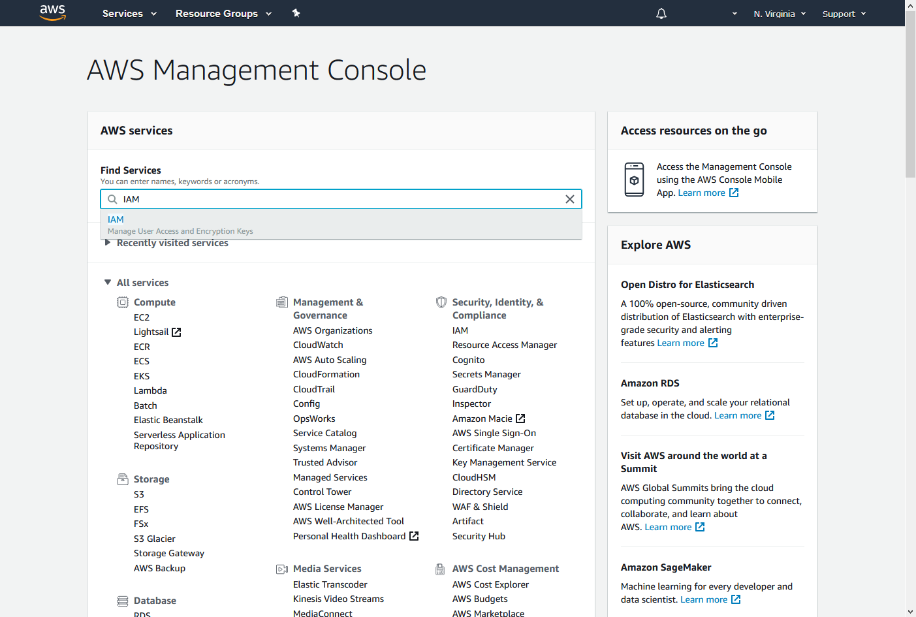Open CloudWatch service

(x=318, y=345)
